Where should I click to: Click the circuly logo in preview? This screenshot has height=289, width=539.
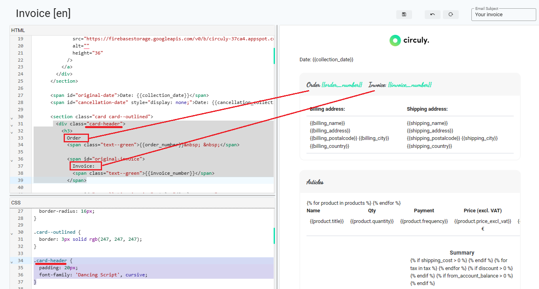point(409,40)
